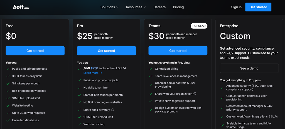Click 'You get everything in Pro, plus:' under Teams
This screenshot has height=129, width=285.
tap(169, 63)
